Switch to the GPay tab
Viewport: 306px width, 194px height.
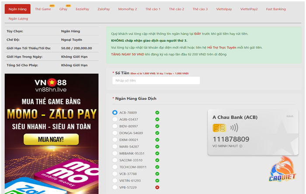tap(63, 9)
